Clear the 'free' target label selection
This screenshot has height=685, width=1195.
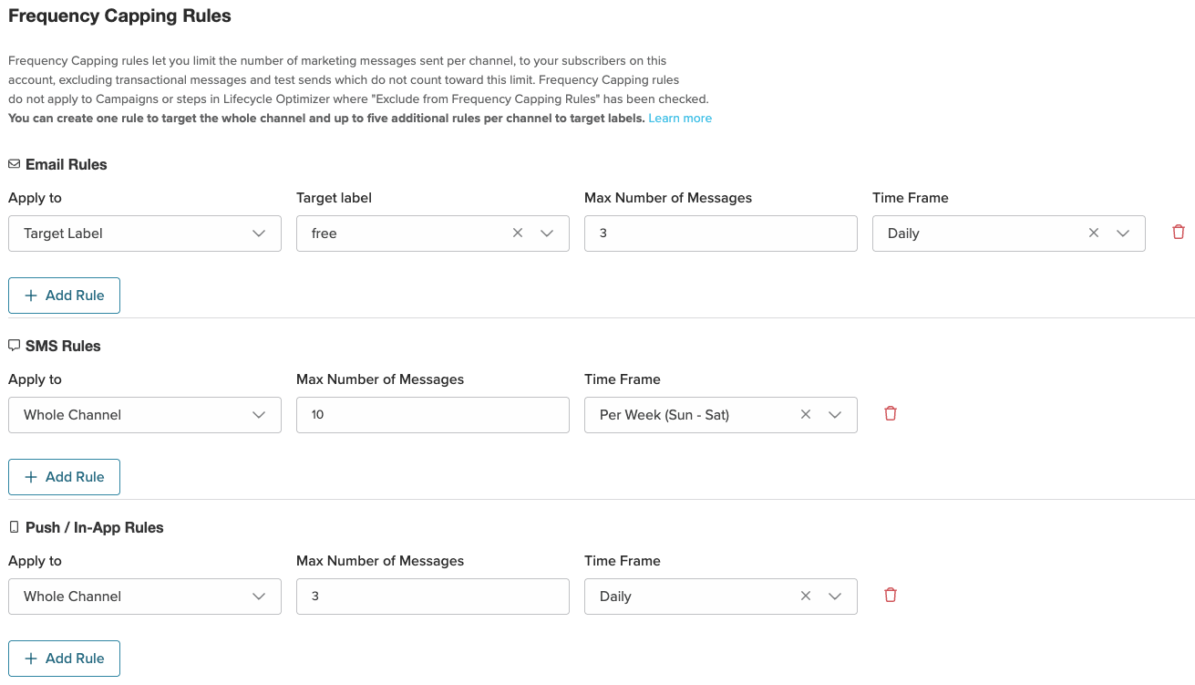[518, 234]
